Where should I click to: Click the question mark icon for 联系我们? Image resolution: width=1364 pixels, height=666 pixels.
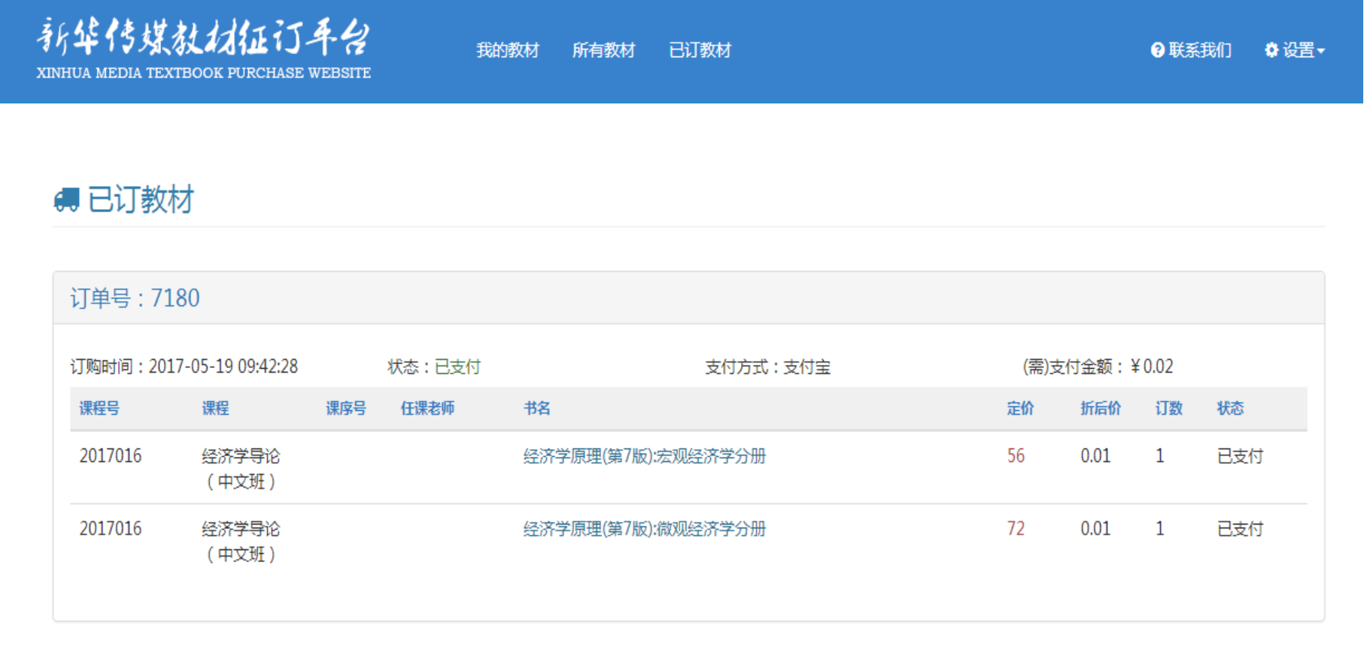[x=1157, y=50]
